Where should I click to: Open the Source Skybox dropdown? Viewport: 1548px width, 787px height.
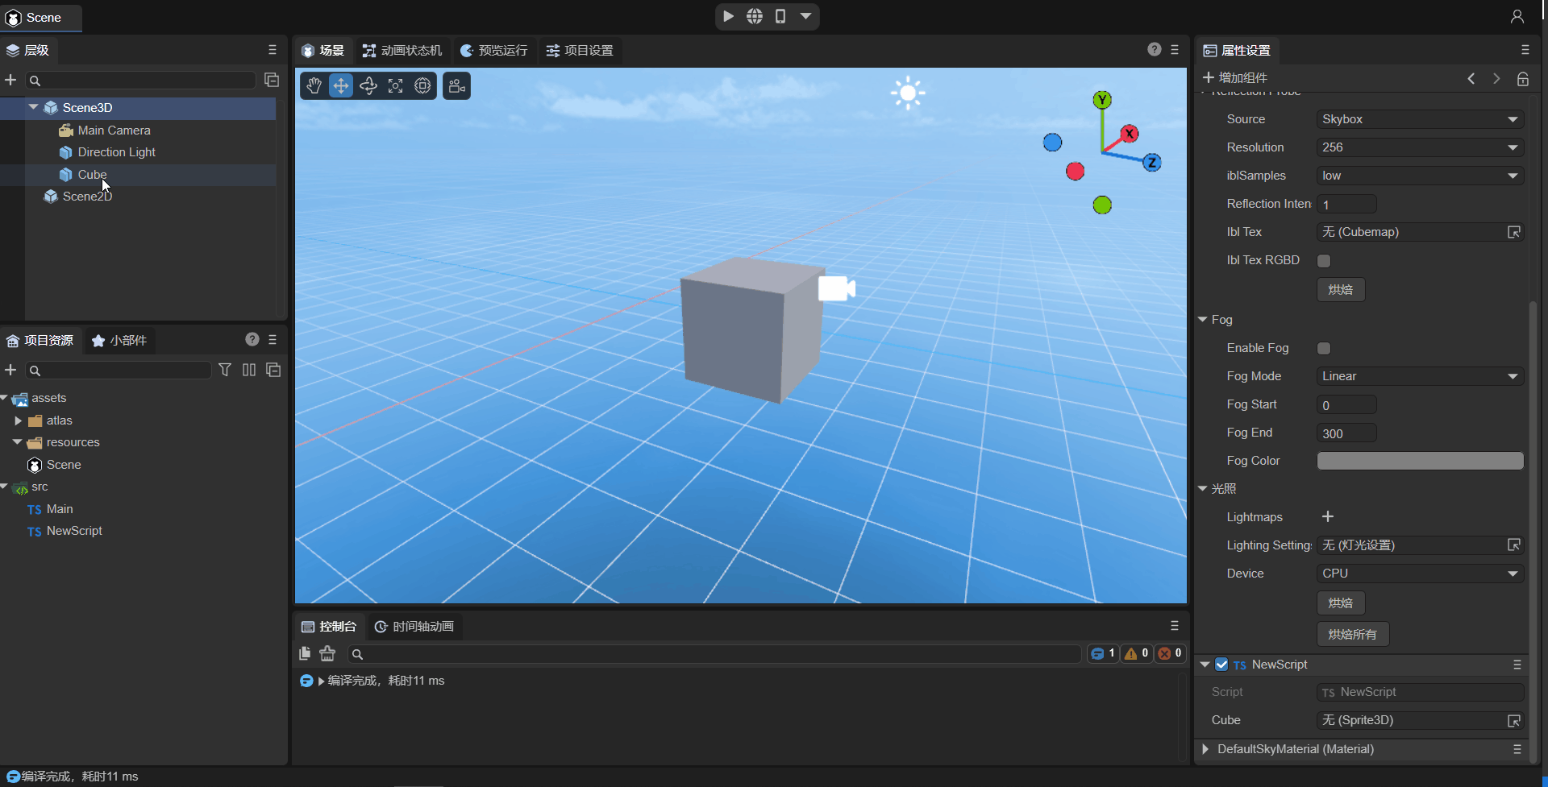1420,119
